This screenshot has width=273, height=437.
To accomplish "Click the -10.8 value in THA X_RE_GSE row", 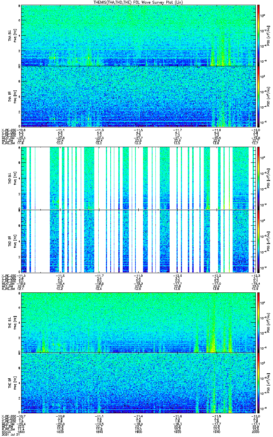I will click(x=21, y=130).
